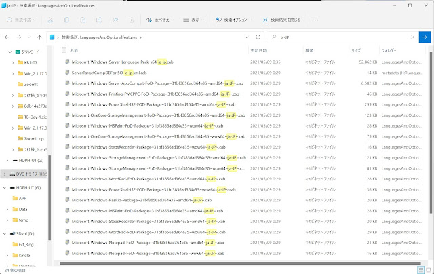Click the Delete trash icon
Screen dimensions: 434x274
coord(132,20)
